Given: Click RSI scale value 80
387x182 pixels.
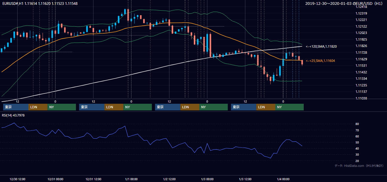Looking at the screenshot, I should click(x=357, y=124).
